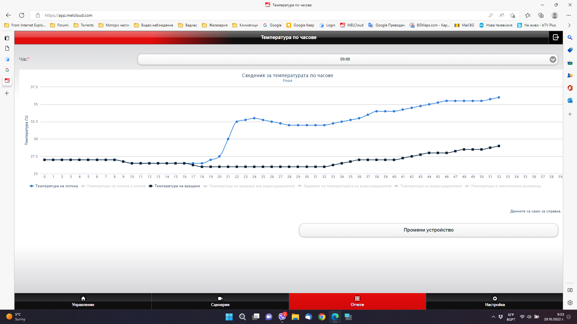Open the 09:00 hour combo box

point(345,59)
